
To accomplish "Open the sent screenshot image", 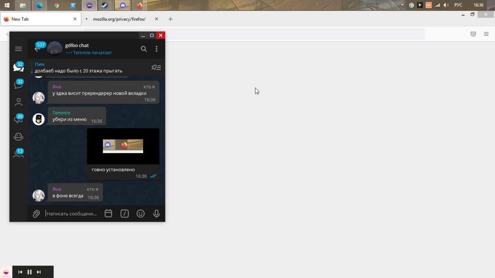I will (123, 146).
